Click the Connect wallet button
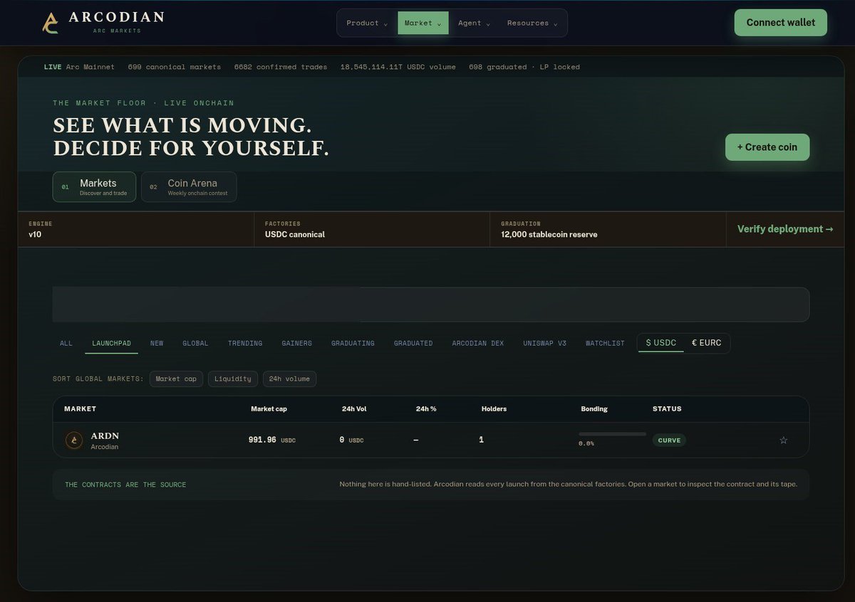The width and height of the screenshot is (855, 602). [781, 23]
